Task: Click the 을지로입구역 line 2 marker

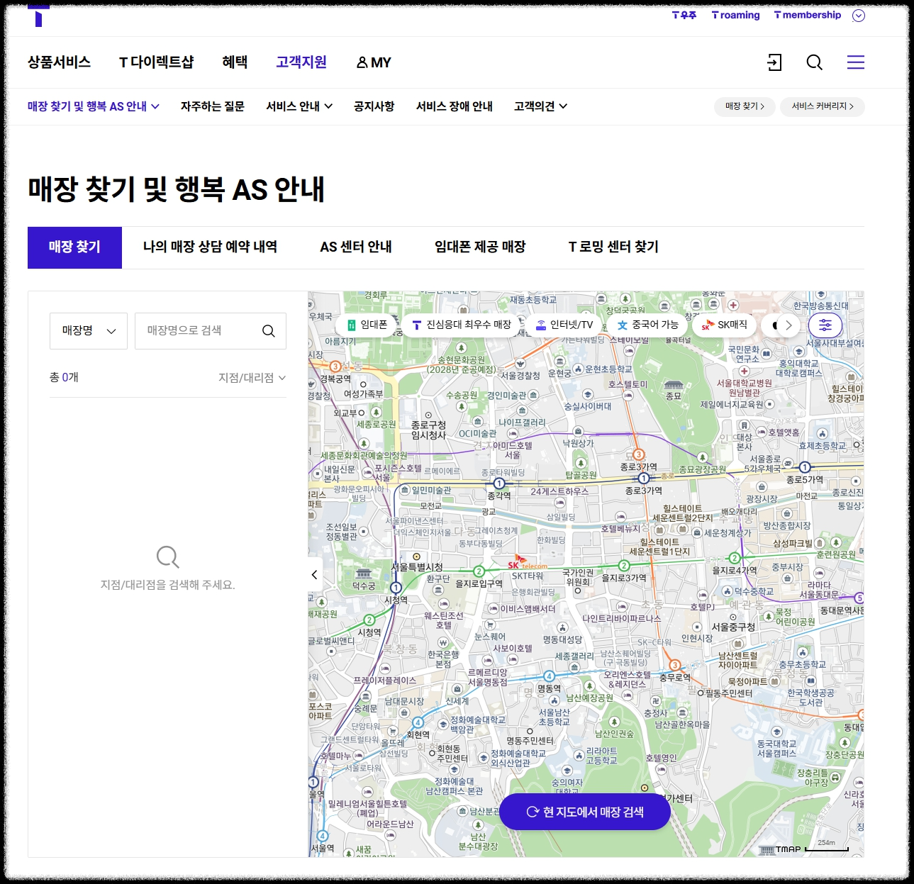Action: pyautogui.click(x=479, y=571)
